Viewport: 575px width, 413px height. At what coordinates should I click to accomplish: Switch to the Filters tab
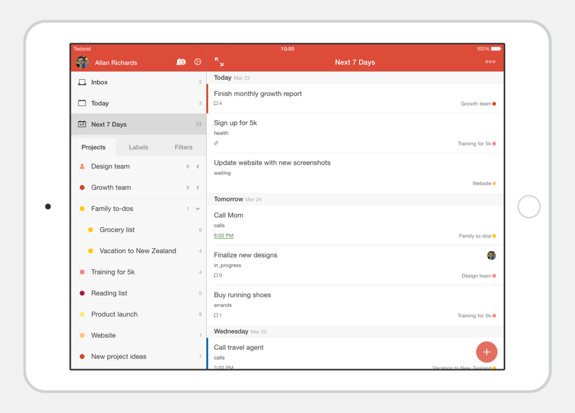tap(183, 147)
